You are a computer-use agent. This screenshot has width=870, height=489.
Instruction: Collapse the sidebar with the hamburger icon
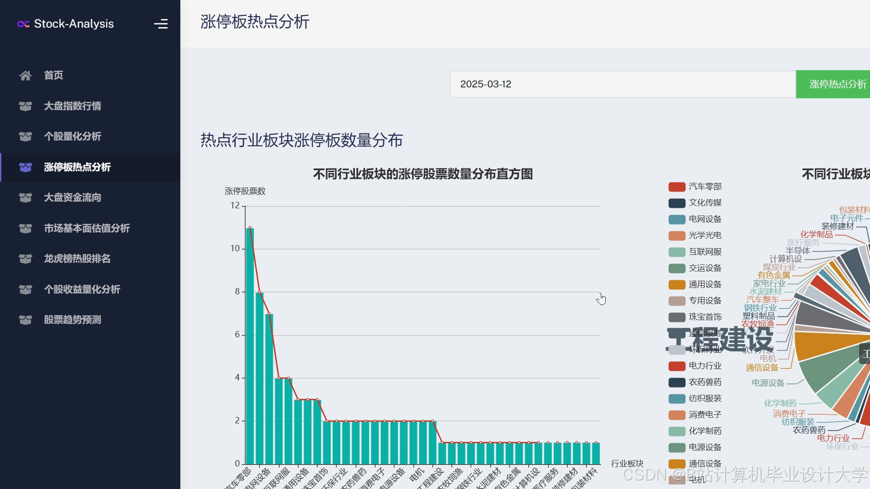point(161,24)
